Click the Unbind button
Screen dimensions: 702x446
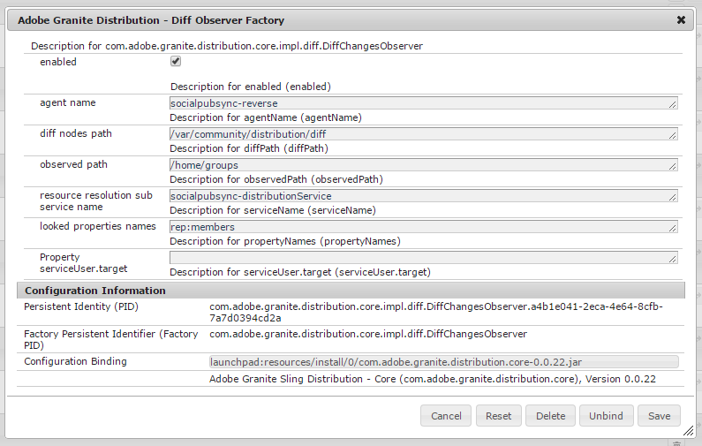606,416
